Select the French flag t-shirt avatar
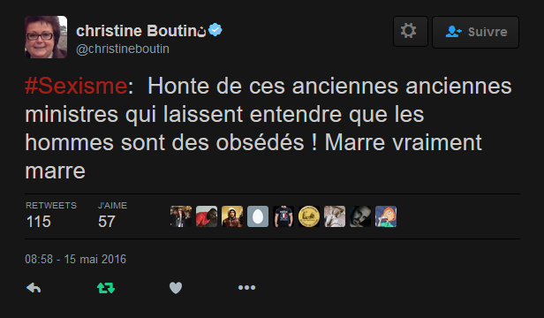This screenshot has height=318, width=544. 283,216
